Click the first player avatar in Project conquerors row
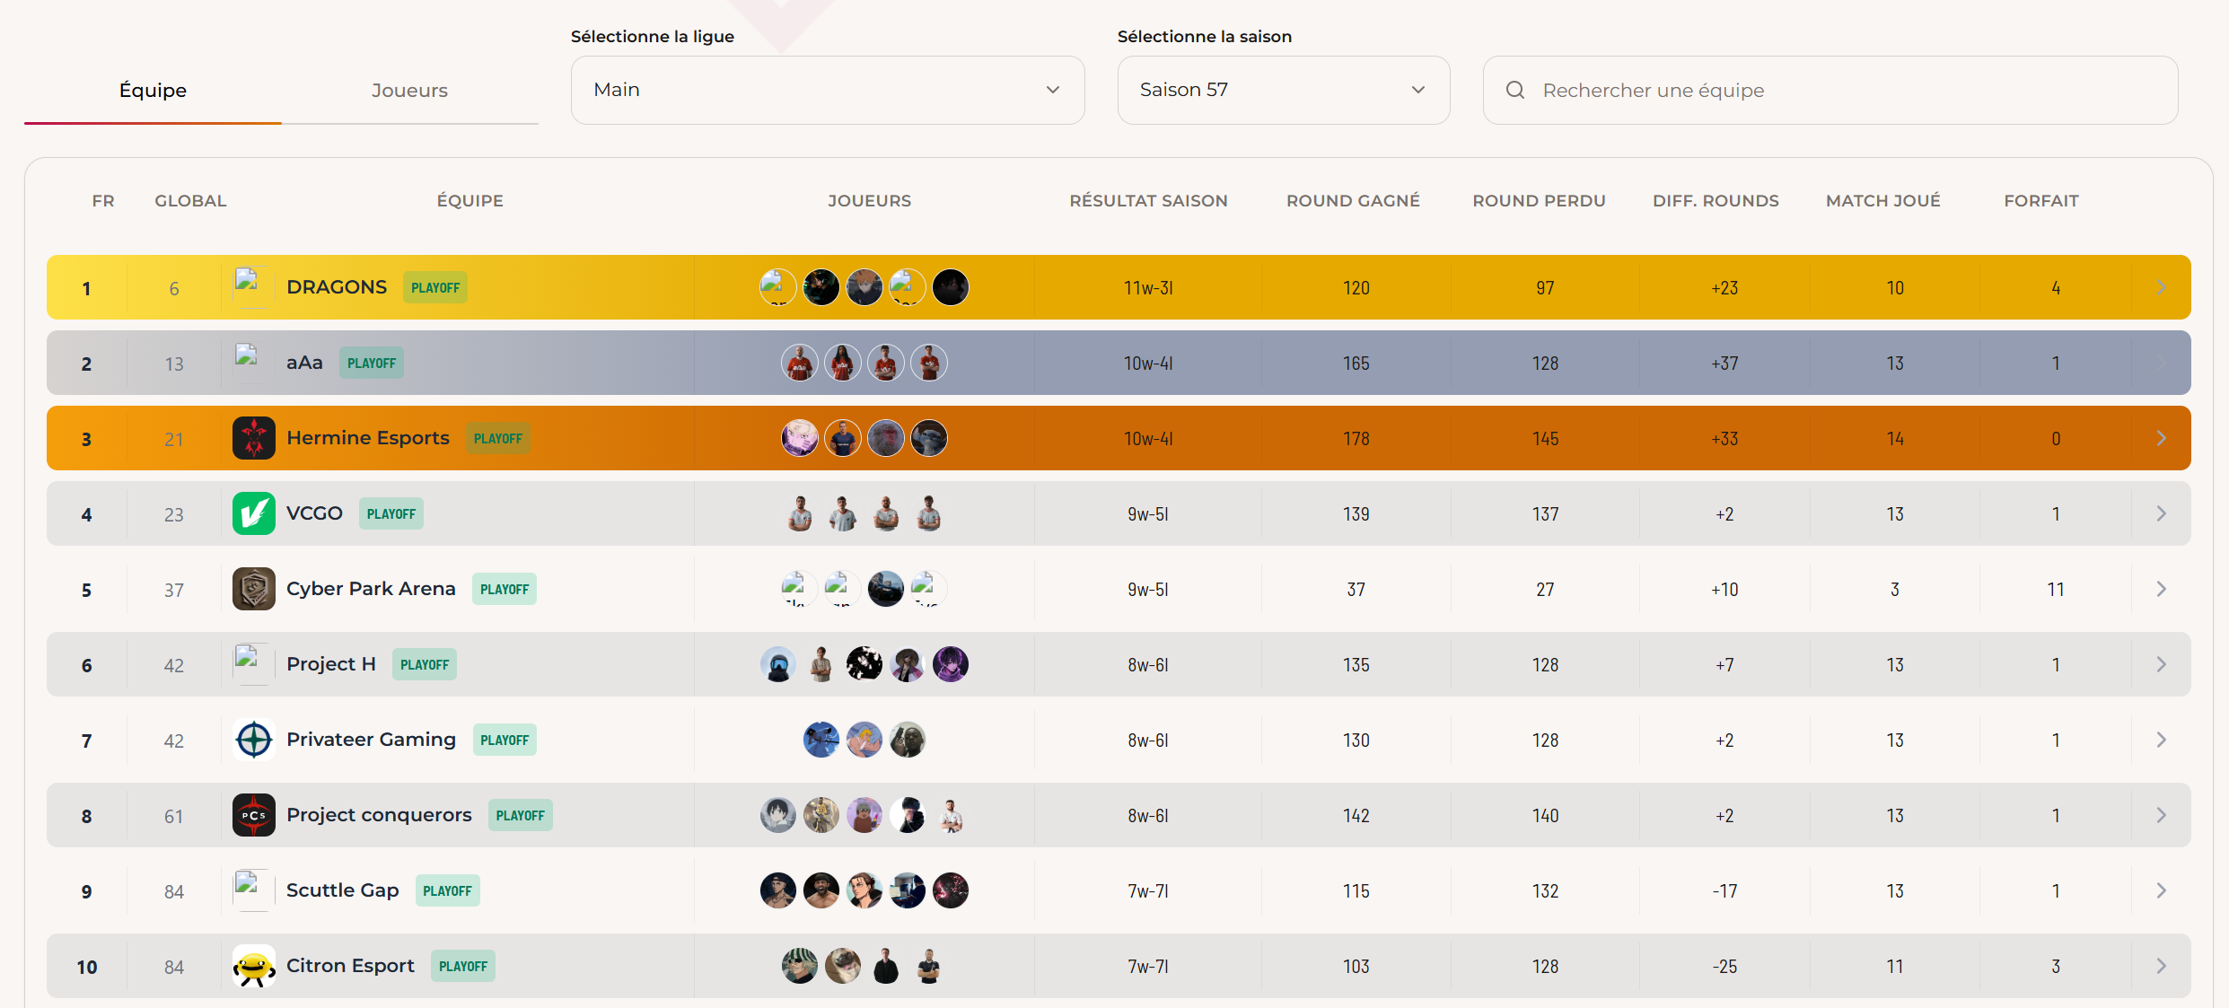The width and height of the screenshot is (2229, 1008). pos(778,815)
